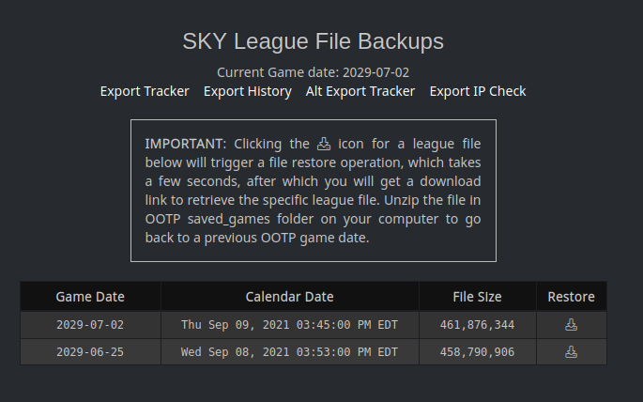Viewport: 643px width, 402px height.
Task: Open the Alt Export Tracker link
Action: (360, 91)
